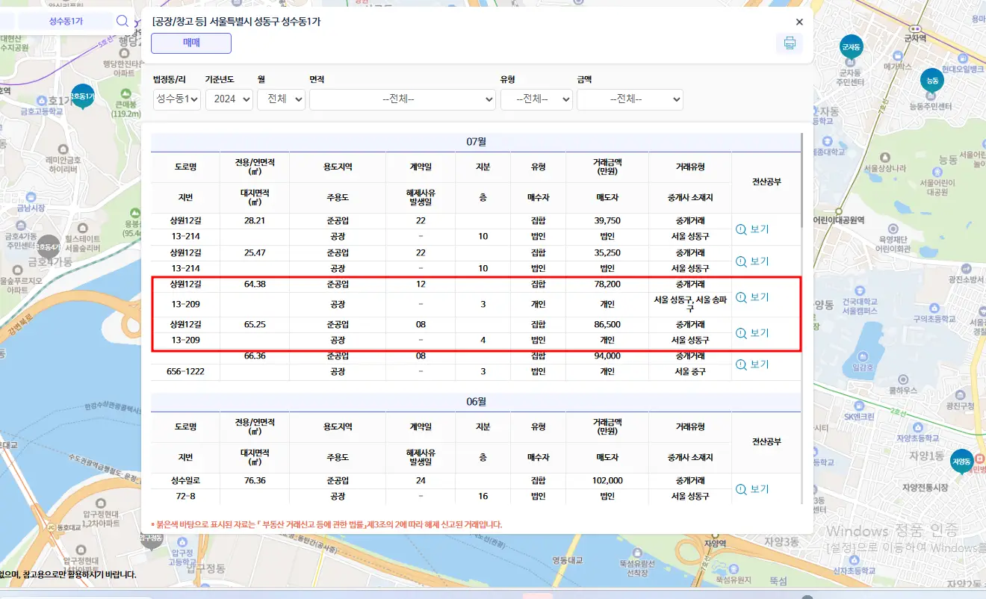Open the 기준년도 2024 dropdown
Image resolution: width=986 pixels, height=599 pixels.
[229, 99]
